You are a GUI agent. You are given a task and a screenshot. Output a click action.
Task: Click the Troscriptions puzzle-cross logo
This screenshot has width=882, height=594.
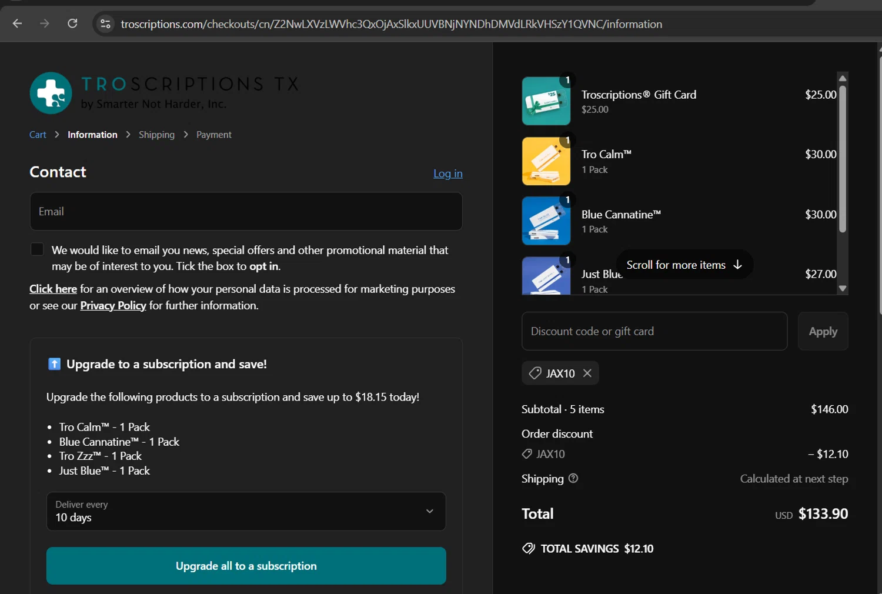pyautogui.click(x=51, y=93)
